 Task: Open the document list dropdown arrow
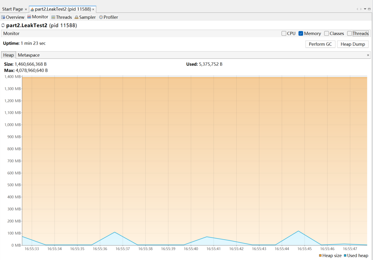pos(365,9)
